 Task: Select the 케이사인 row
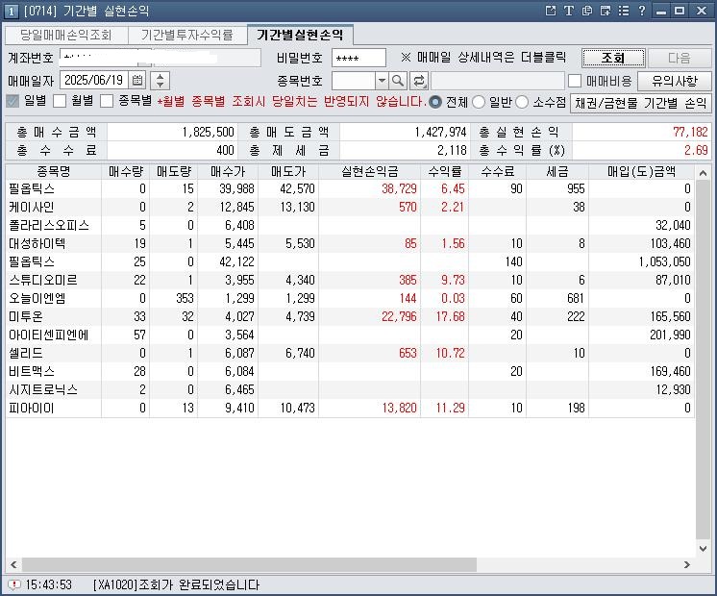350,207
